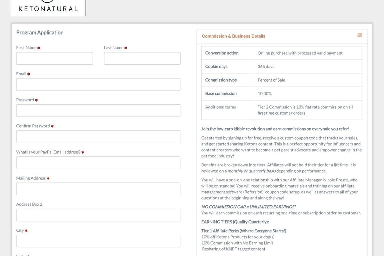Click the 'NO COMMISSION CAP = UNLIMITED EARNINGS!' text
Screen dimensions: 384x256
click(248, 207)
